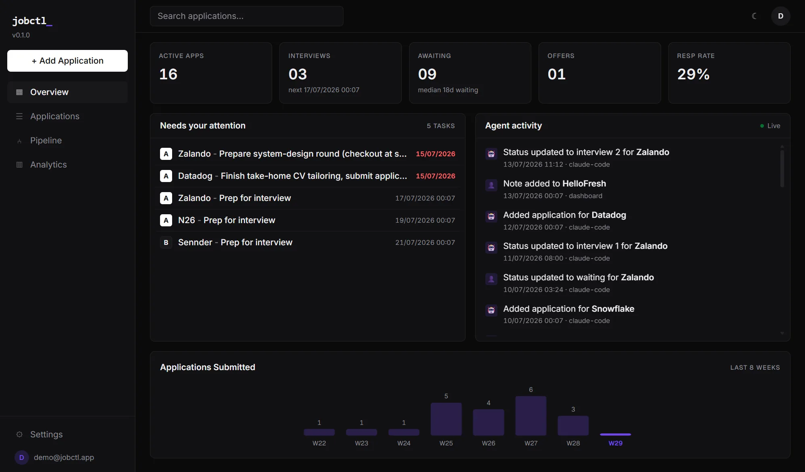Click agent icon beside interview 2 Zalando activity

pos(491,153)
